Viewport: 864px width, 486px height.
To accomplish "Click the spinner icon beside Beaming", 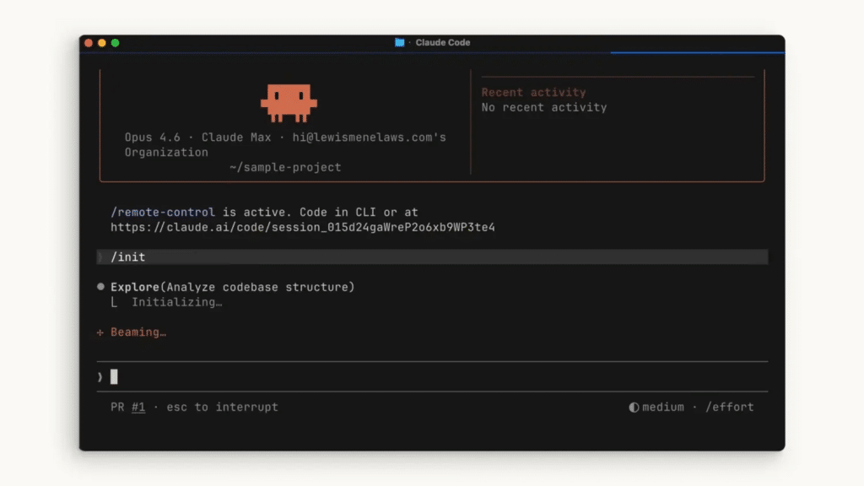I will [100, 332].
